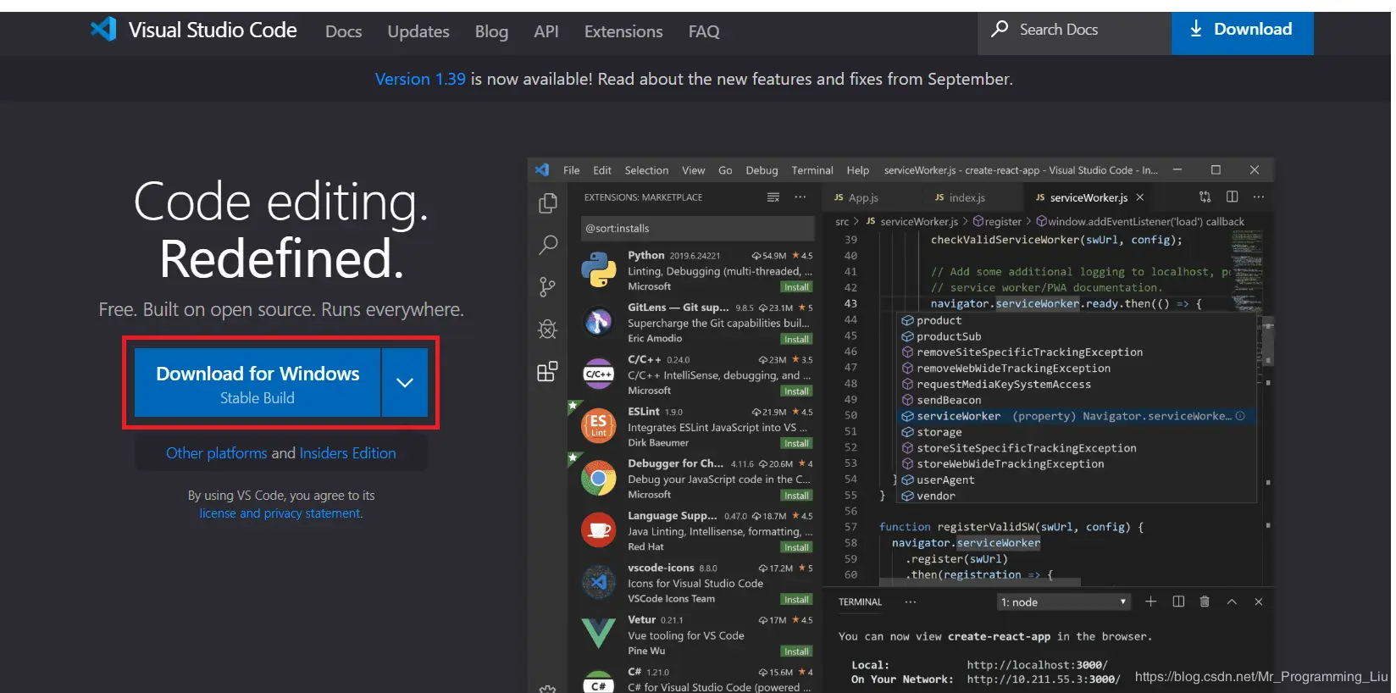Viewport: 1396px width, 693px height.
Task: Click the split editor icon above the code
Action: coord(1232,197)
